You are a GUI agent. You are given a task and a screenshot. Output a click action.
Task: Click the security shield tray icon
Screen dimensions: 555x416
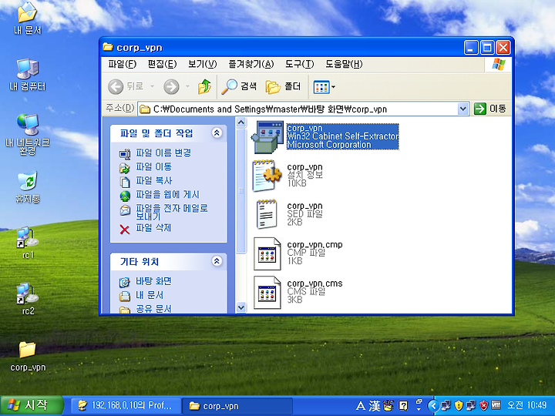pyautogui.click(x=459, y=405)
